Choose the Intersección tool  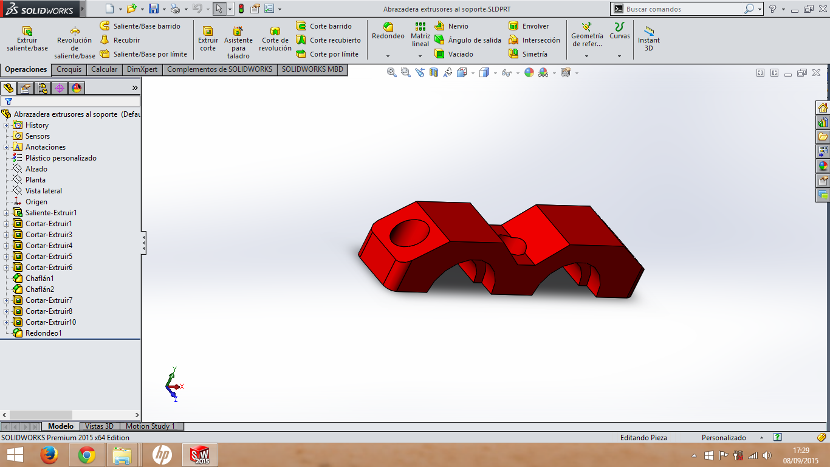coord(535,40)
